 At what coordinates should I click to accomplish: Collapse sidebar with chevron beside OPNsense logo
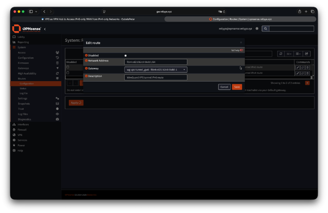click(45, 29)
